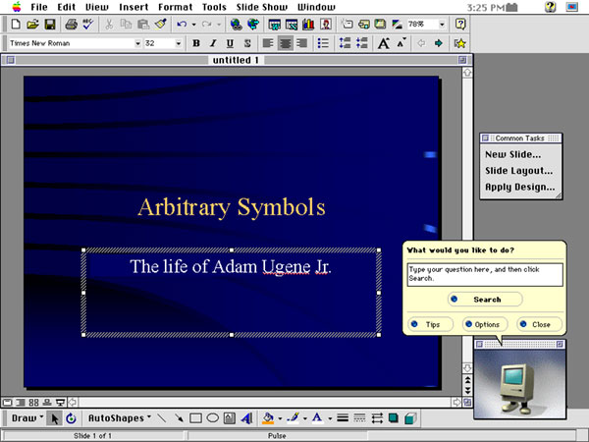This screenshot has width=589, height=442.
Task: Open the Times New Roman font dropdown
Action: click(137, 43)
